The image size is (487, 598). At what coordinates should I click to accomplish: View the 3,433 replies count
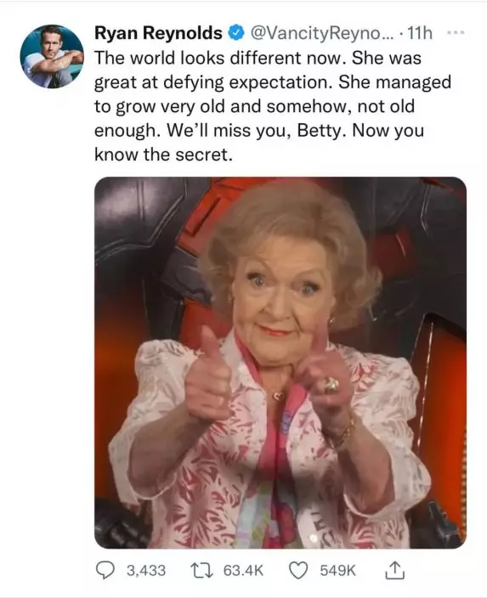point(146,571)
